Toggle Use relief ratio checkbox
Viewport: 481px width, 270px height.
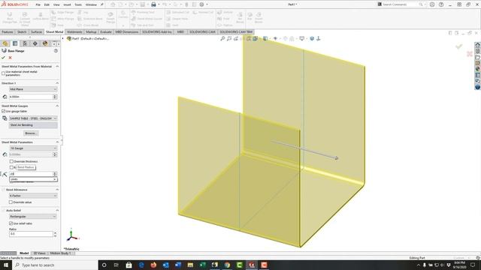pyautogui.click(x=11, y=223)
